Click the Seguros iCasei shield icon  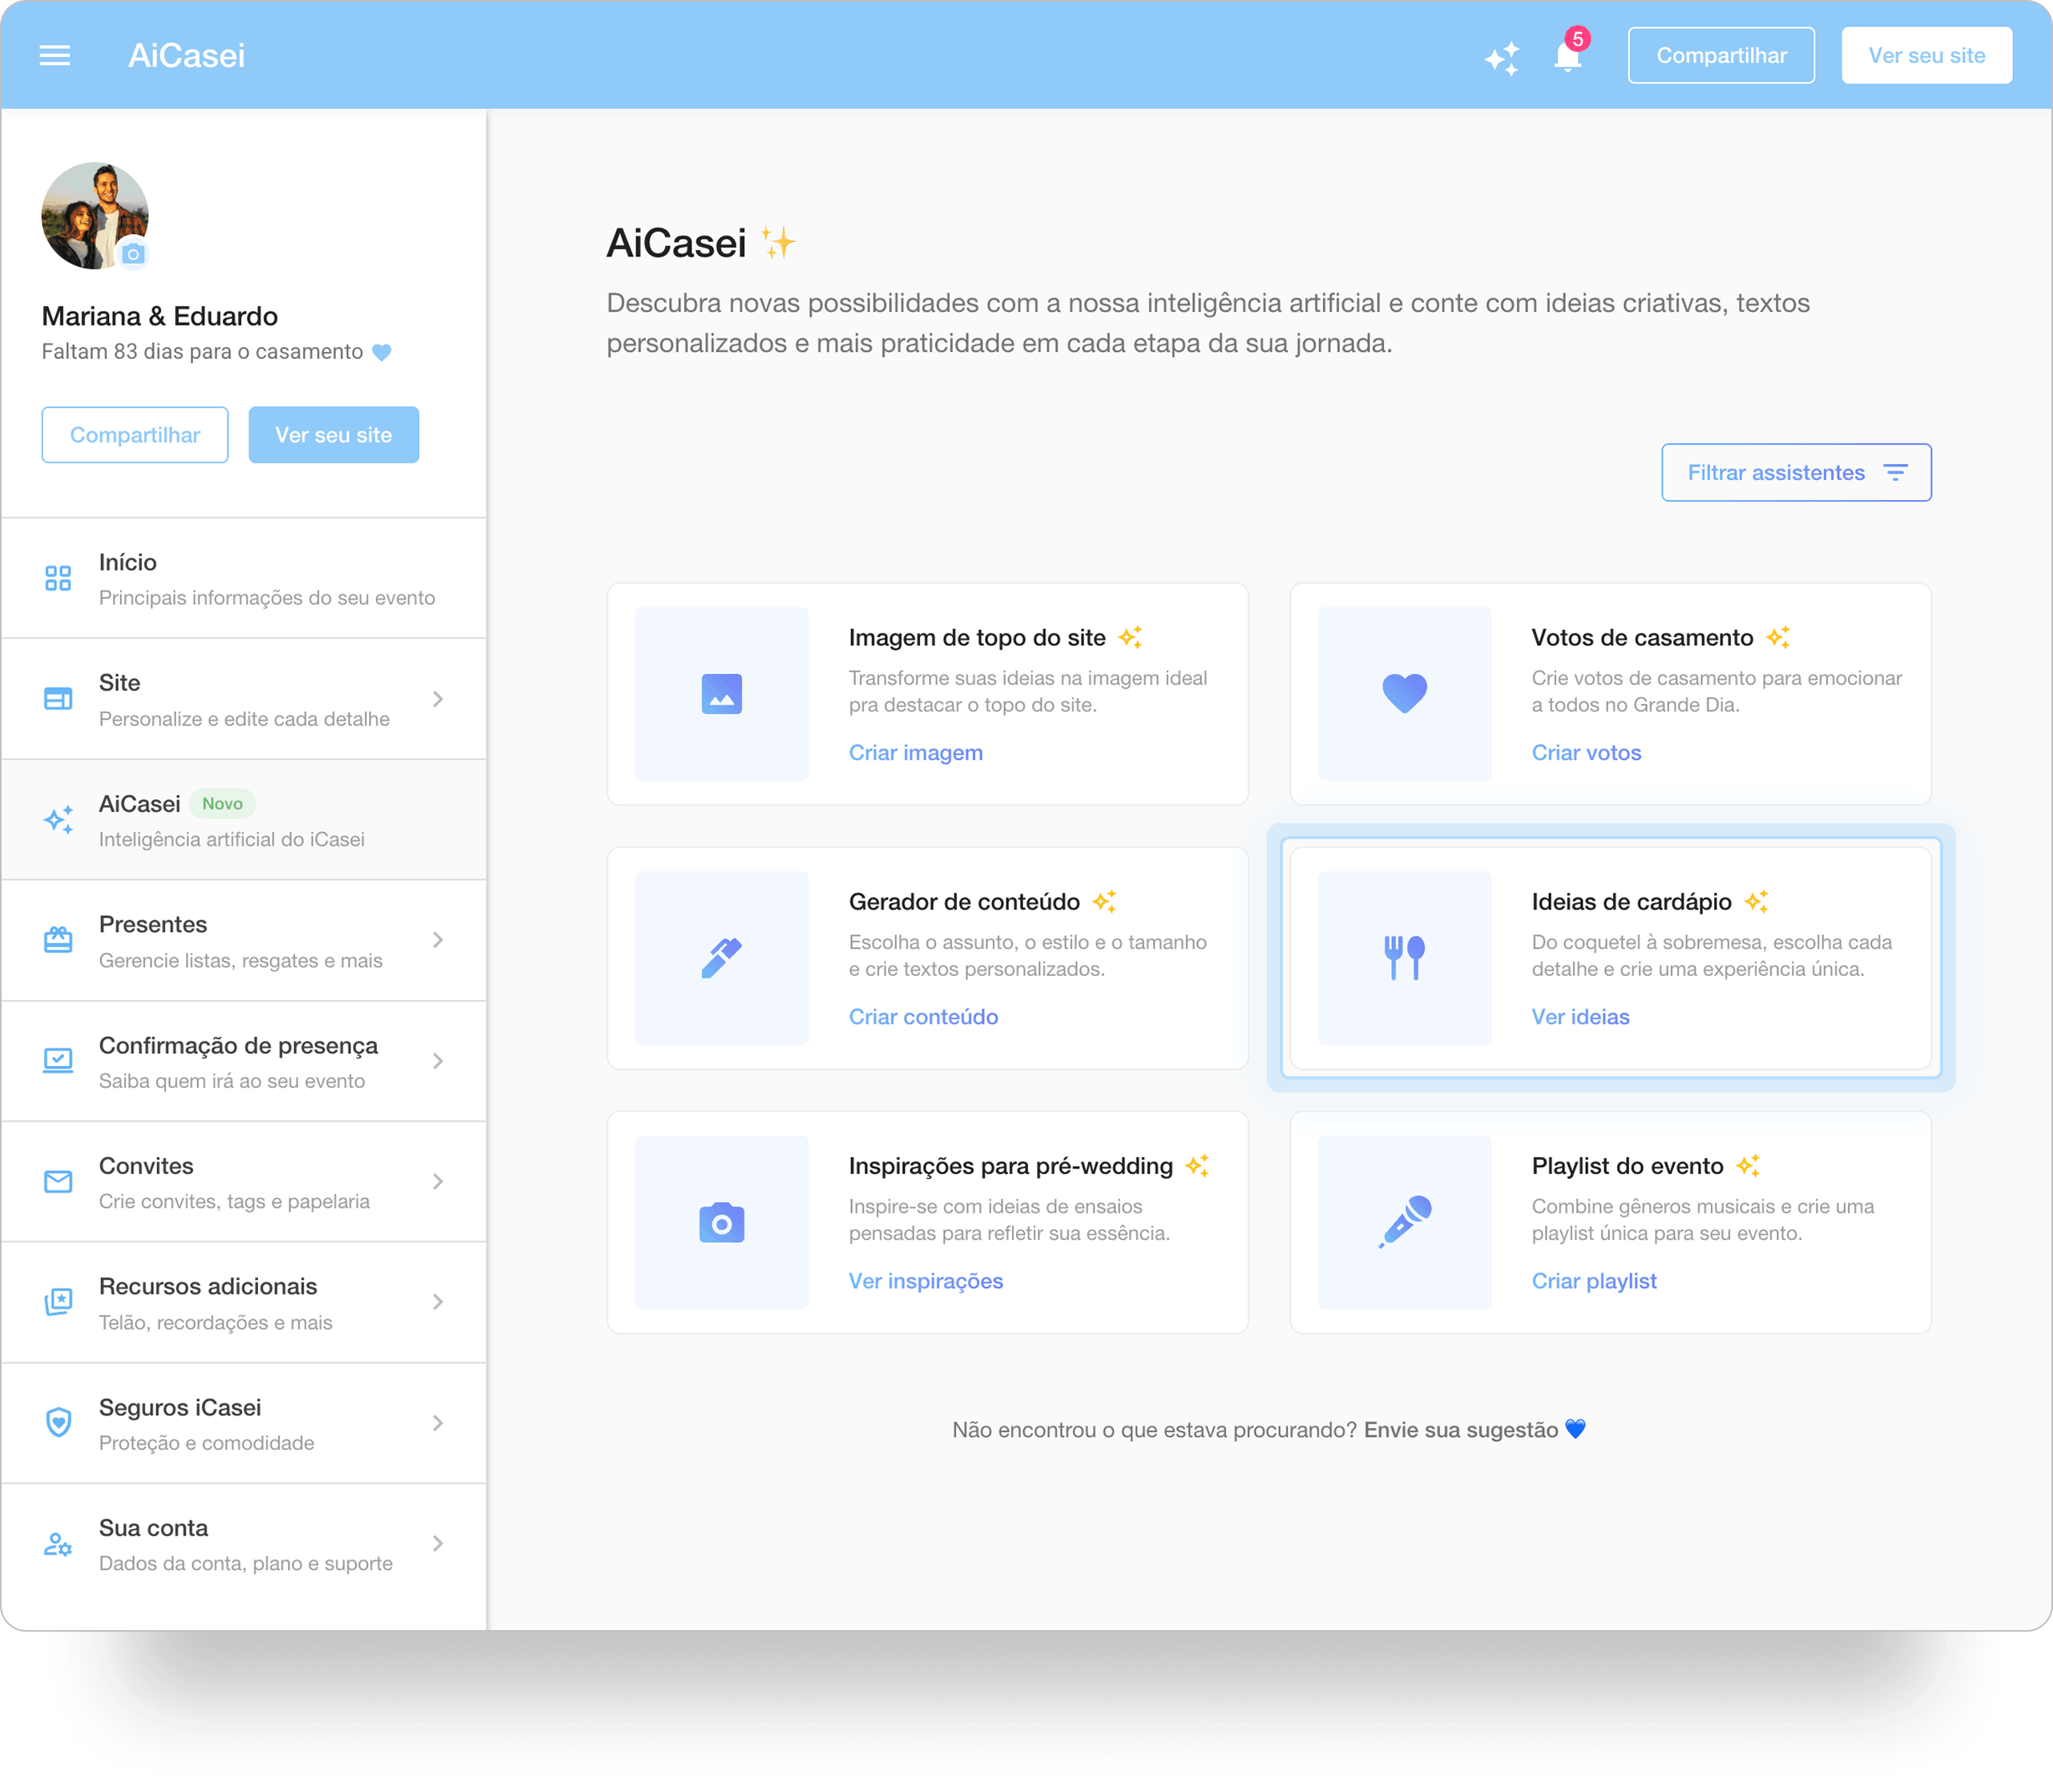click(x=58, y=1422)
